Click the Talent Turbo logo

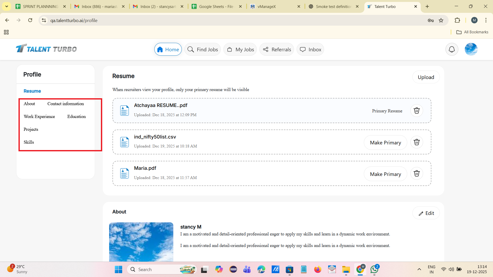coord(46,48)
